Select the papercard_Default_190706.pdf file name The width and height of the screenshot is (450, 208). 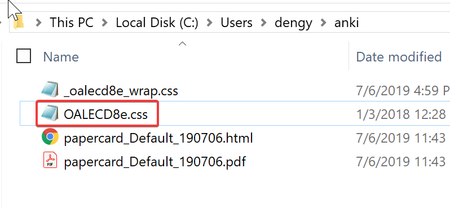pyautogui.click(x=155, y=162)
